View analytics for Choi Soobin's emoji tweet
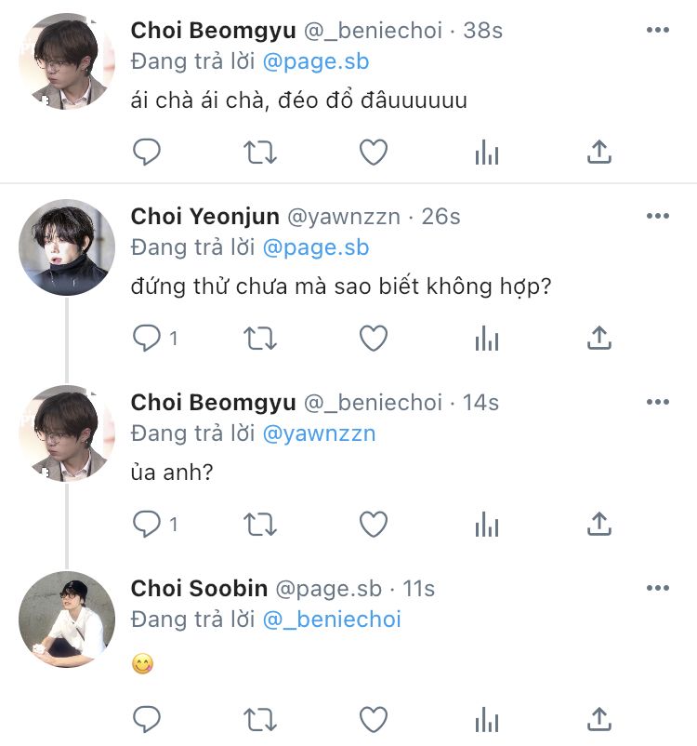Image resolution: width=697 pixels, height=746 pixels. point(486,718)
